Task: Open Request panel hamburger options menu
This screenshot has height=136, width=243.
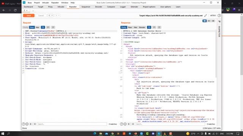Action: pyautogui.click(x=53, y=27)
